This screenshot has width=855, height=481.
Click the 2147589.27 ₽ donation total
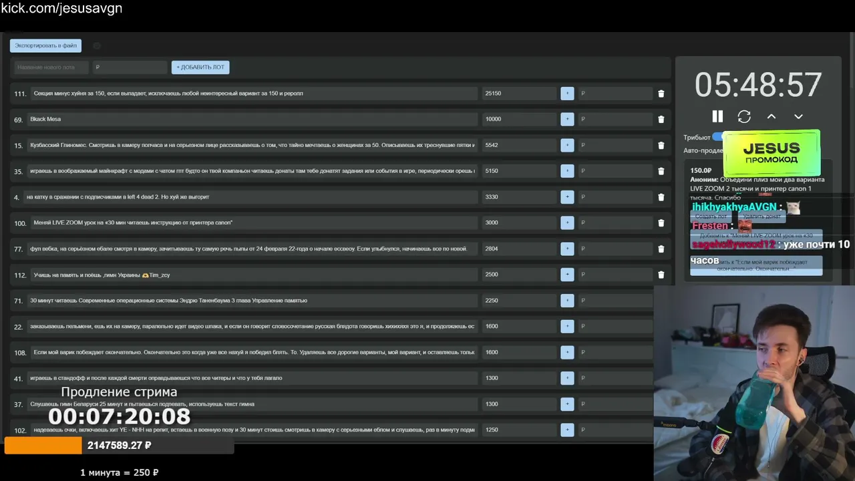[x=120, y=445]
